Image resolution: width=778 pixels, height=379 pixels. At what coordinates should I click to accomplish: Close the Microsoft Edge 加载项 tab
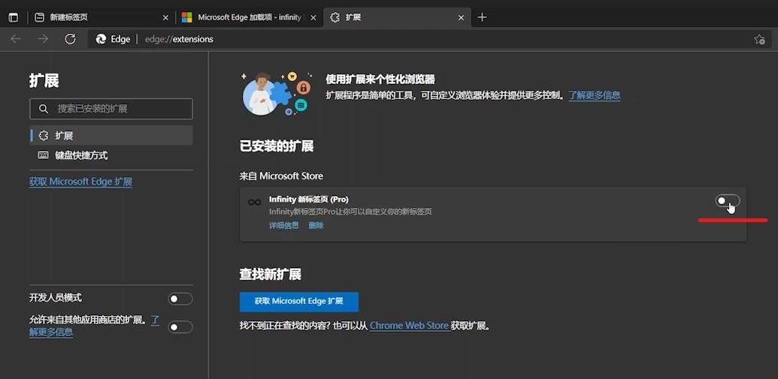313,17
